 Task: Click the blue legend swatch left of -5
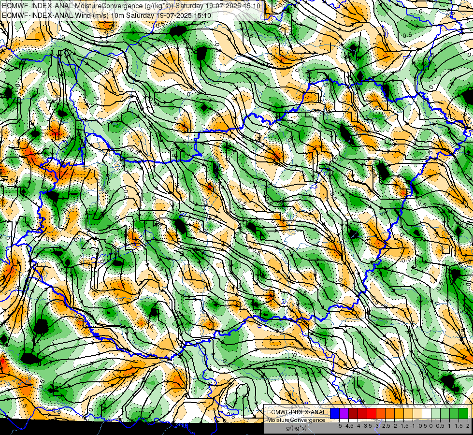coord(335,414)
